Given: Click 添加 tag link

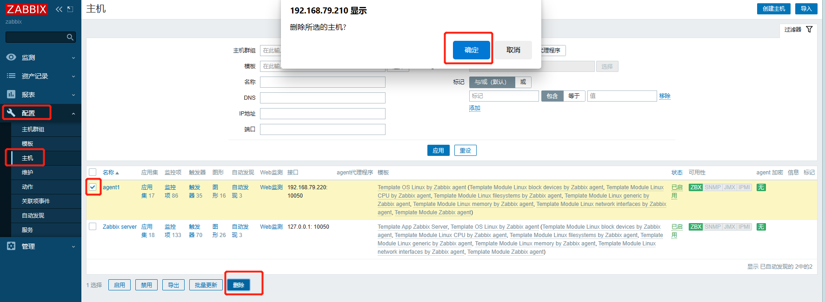Looking at the screenshot, I should [x=474, y=108].
